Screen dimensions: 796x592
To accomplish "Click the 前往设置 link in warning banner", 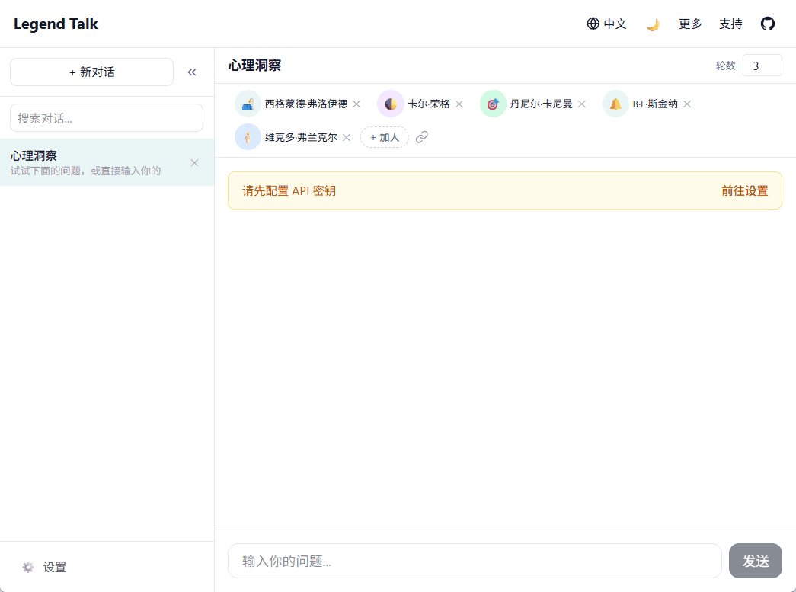I will coord(744,190).
